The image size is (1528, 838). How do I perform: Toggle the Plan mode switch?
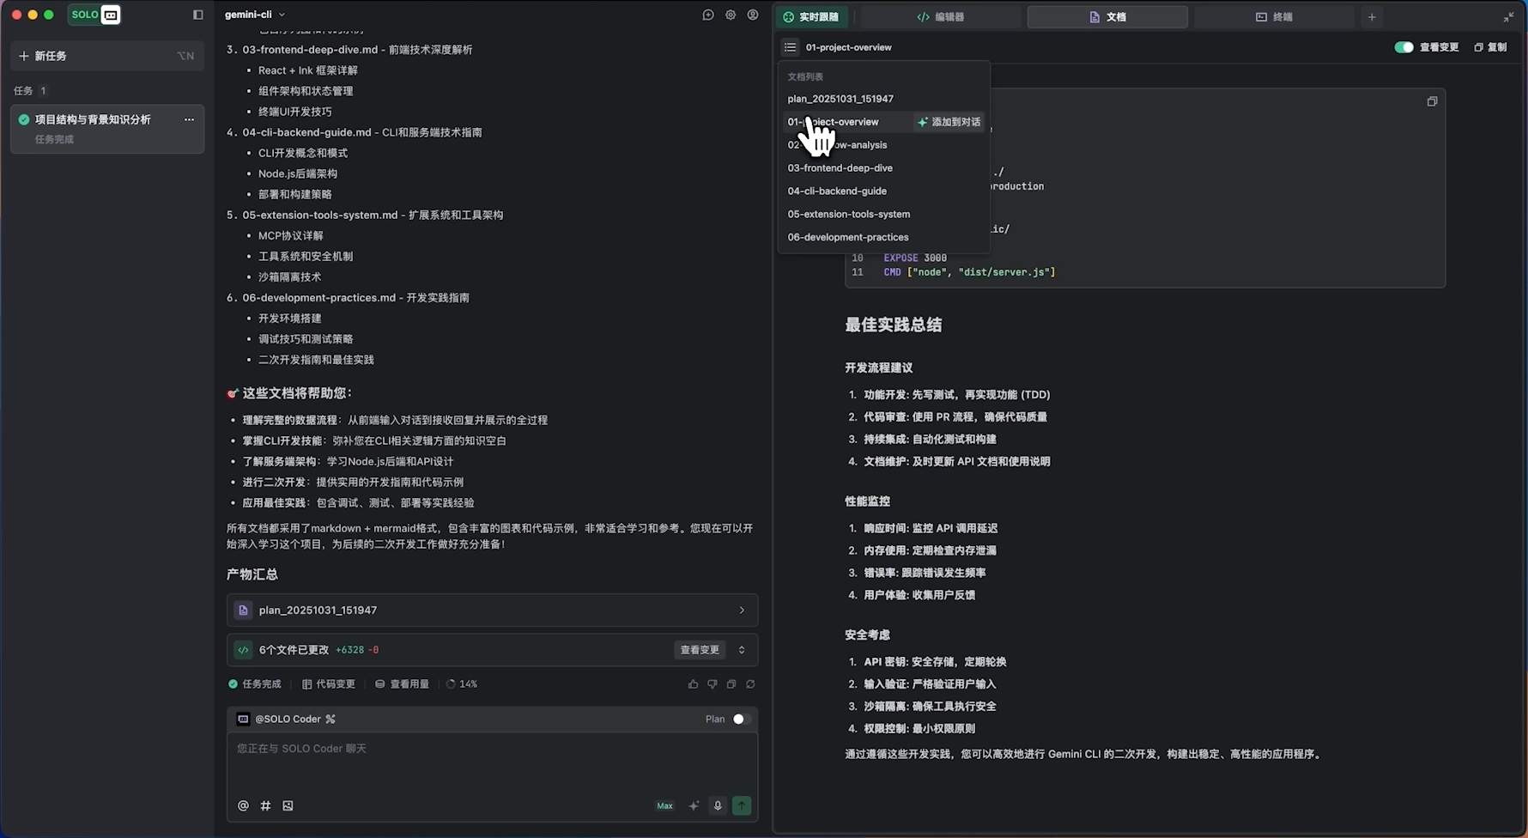(x=741, y=720)
